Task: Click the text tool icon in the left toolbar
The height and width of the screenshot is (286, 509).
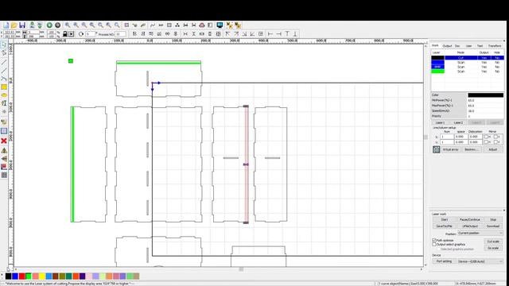Action: pos(4,103)
